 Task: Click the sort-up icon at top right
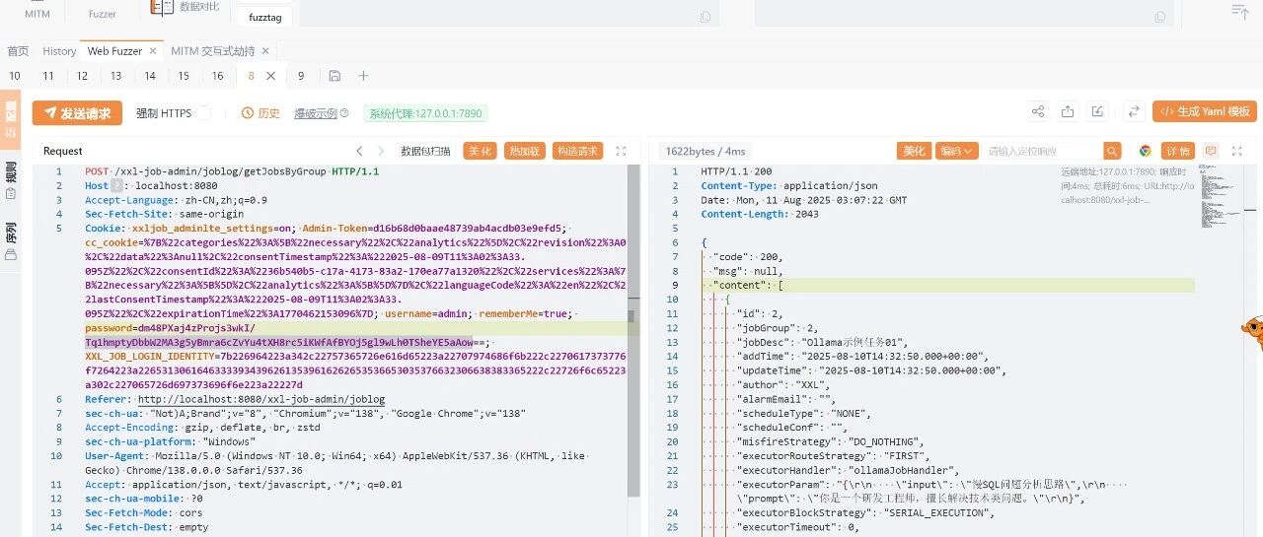tap(1239, 10)
